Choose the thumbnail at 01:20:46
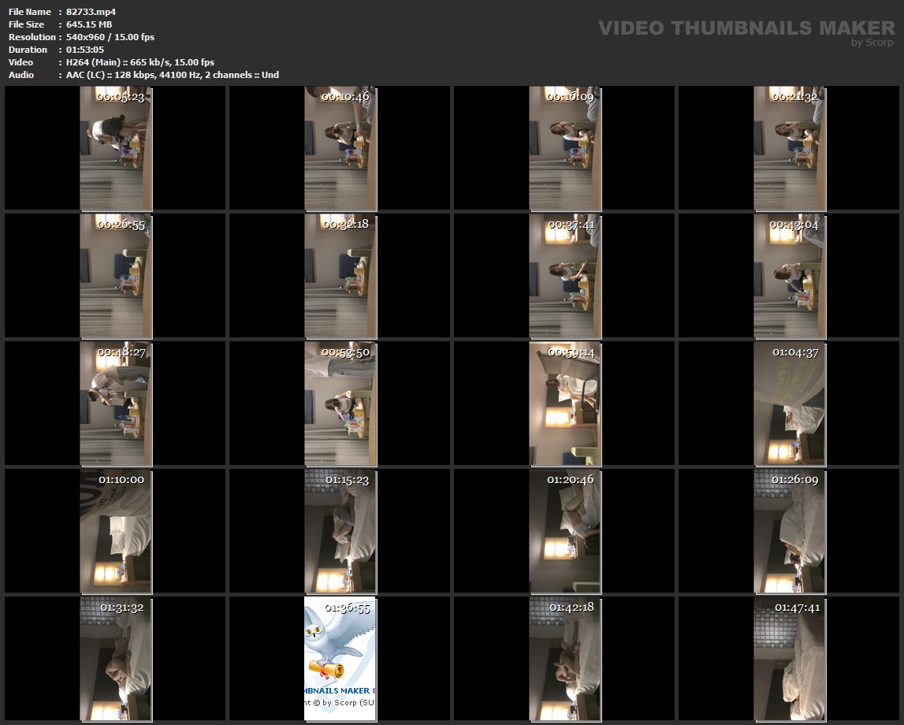 pyautogui.click(x=564, y=531)
